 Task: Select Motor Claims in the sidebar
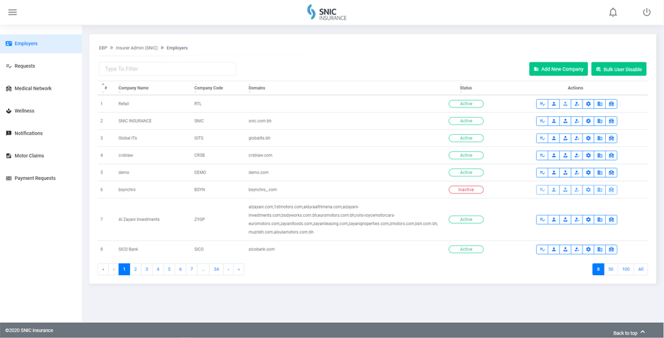pyautogui.click(x=41, y=156)
